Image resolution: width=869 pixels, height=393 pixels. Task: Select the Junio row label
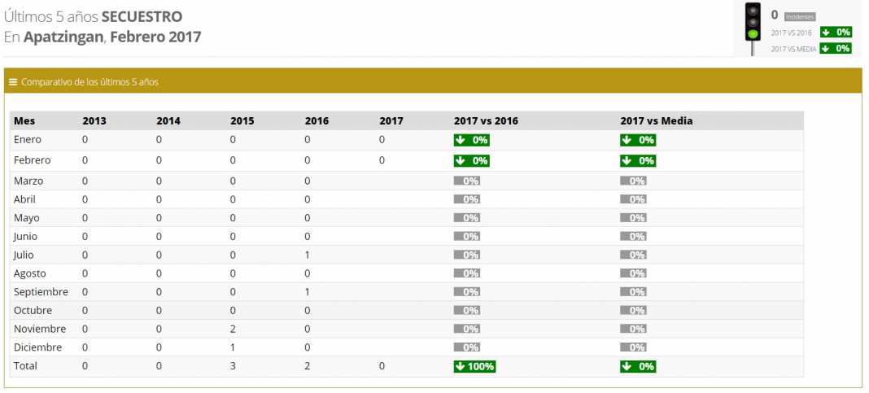25,236
